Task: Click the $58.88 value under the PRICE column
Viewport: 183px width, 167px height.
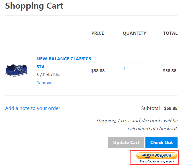Action: [x=98, y=71]
